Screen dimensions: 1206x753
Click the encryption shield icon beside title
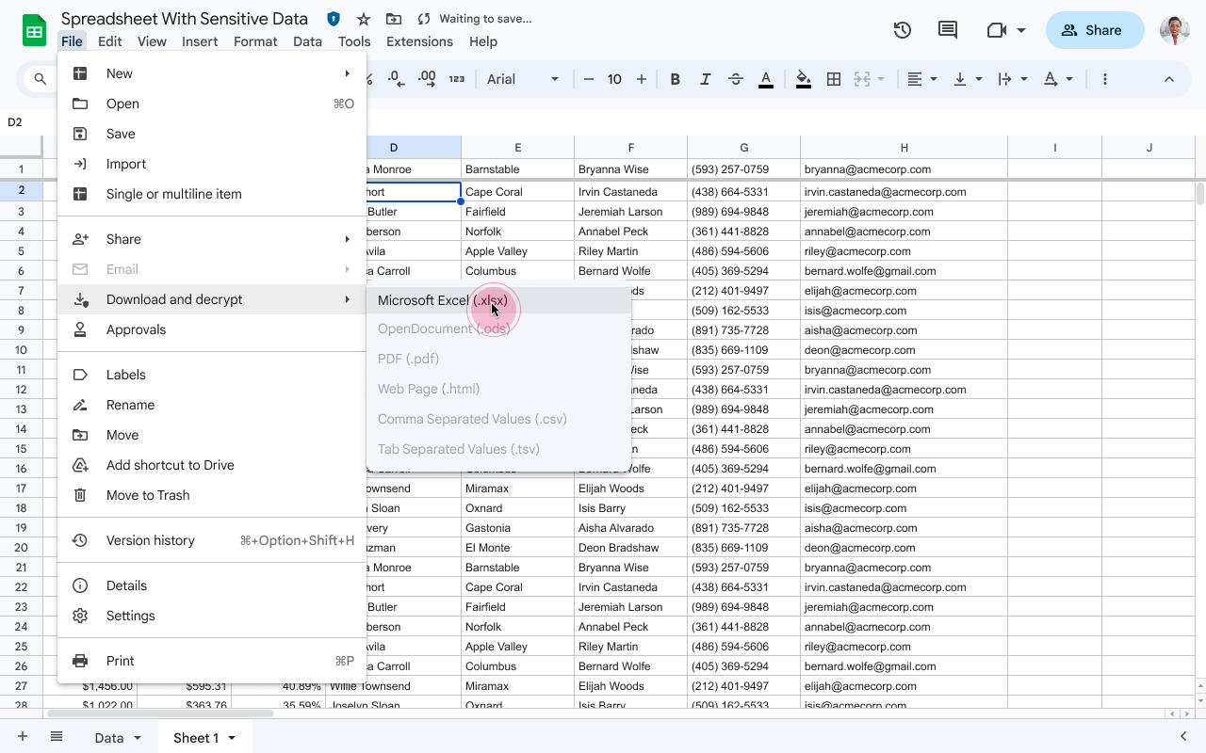[x=334, y=19]
